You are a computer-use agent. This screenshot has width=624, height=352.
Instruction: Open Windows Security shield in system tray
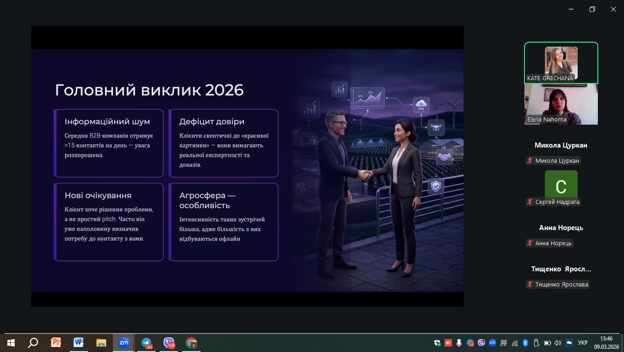coord(437,343)
